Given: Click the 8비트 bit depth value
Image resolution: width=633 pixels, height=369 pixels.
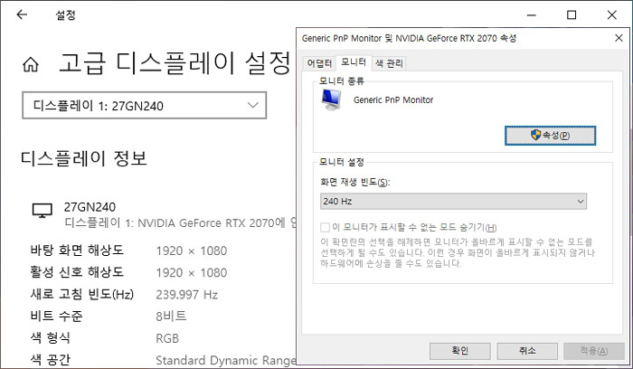Looking at the screenshot, I should tap(171, 317).
